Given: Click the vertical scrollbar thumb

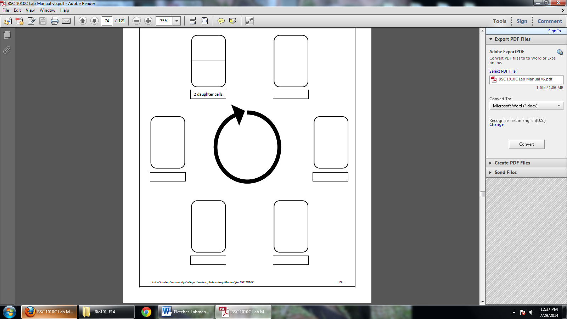Looking at the screenshot, I should point(482,194).
